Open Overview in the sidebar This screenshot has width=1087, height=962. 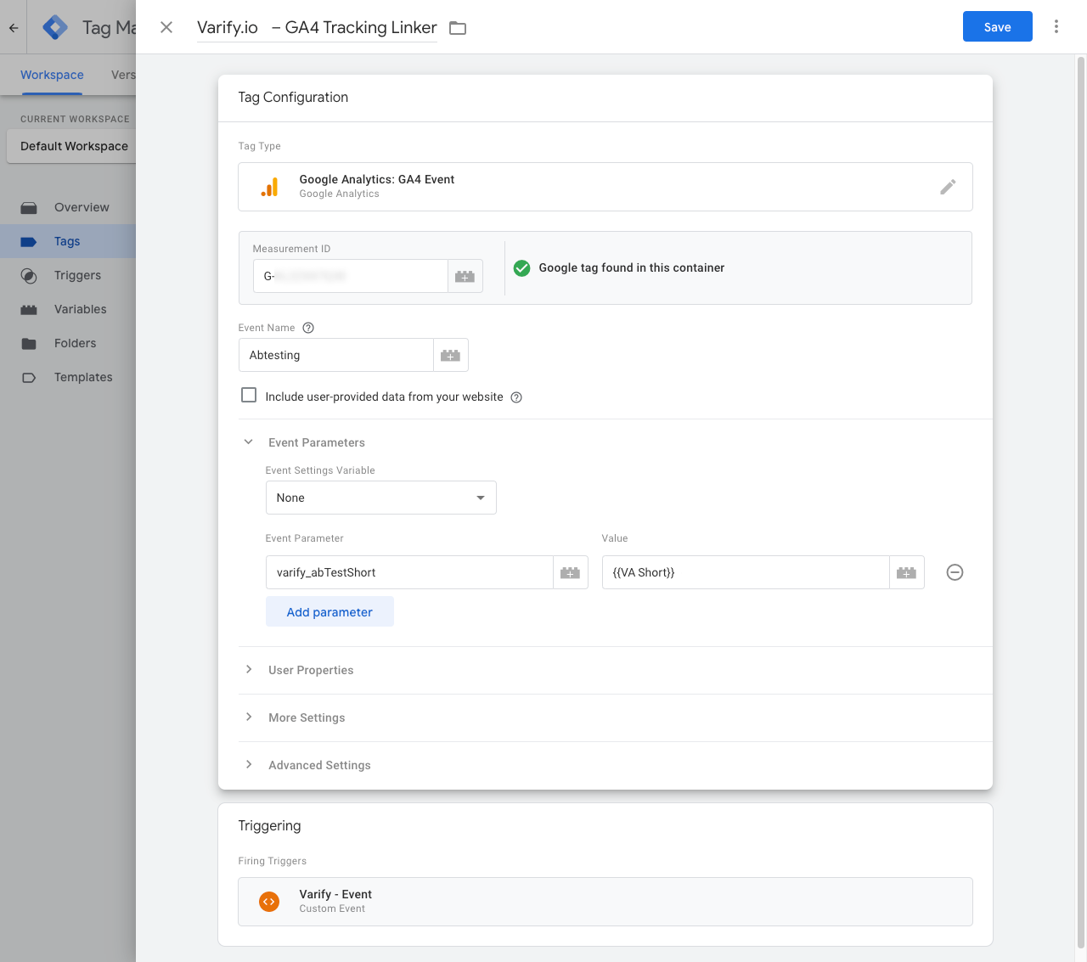82,207
